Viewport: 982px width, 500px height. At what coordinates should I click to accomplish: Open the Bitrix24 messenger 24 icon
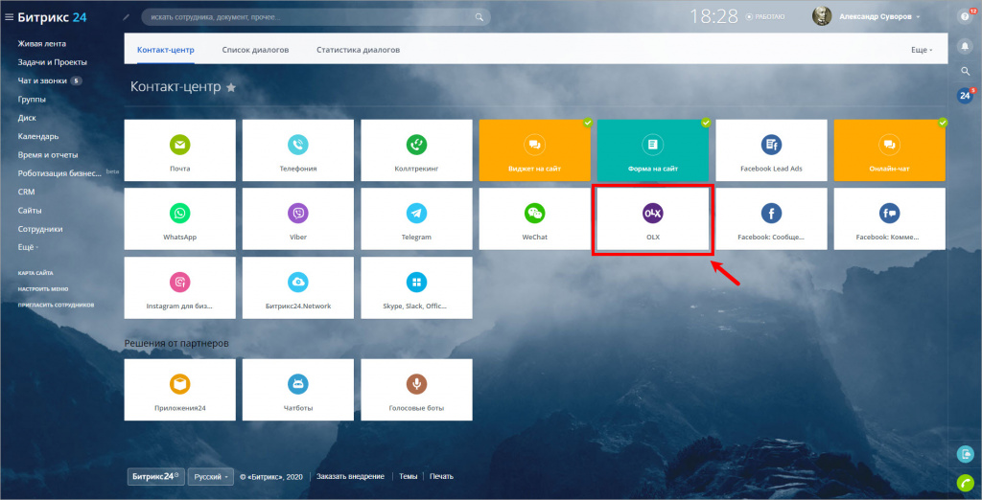click(965, 96)
